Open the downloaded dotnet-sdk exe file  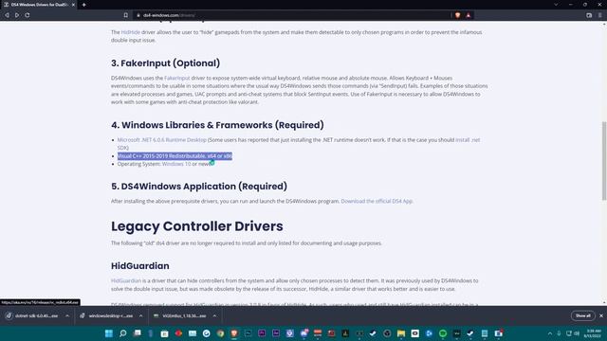point(32,315)
